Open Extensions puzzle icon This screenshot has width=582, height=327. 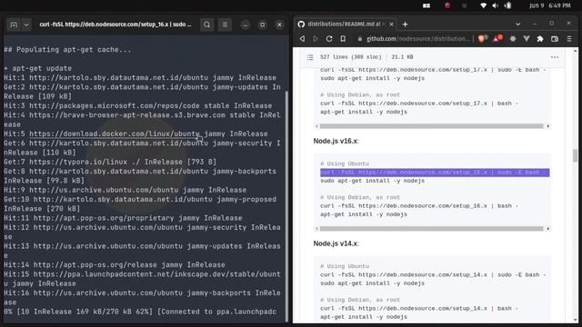pyautogui.click(x=540, y=38)
